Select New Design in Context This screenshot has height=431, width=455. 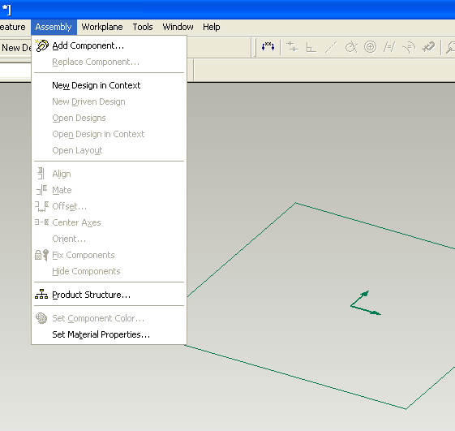pos(109,85)
